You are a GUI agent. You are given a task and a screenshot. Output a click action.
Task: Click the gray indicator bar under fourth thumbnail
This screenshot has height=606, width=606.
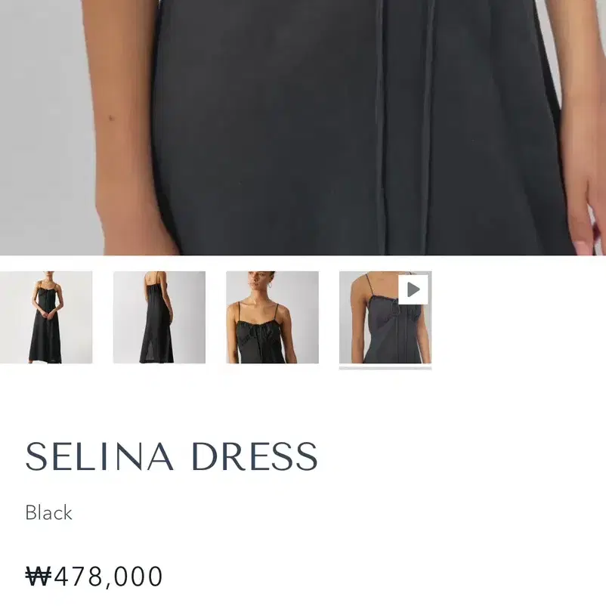pos(385,368)
